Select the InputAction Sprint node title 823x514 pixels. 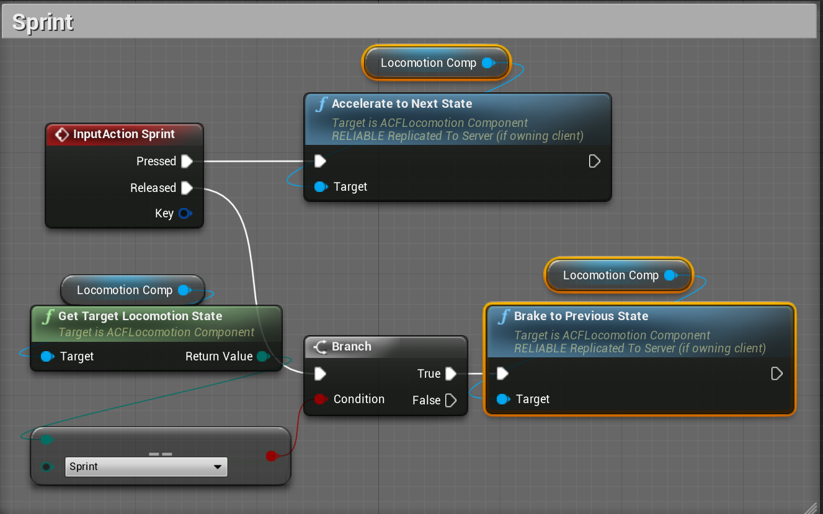click(x=124, y=134)
